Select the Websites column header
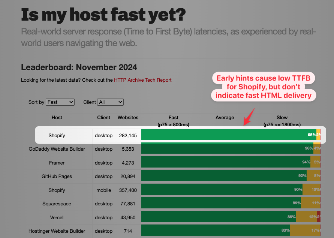The image size is (334, 238). (128, 117)
